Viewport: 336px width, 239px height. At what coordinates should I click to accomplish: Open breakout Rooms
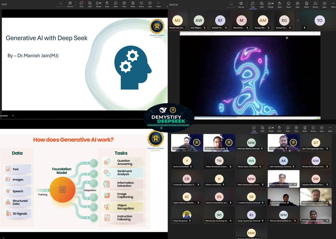pyautogui.click(x=315, y=6)
